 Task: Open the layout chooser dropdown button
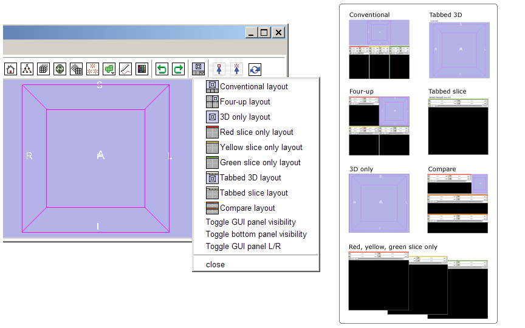click(x=199, y=69)
